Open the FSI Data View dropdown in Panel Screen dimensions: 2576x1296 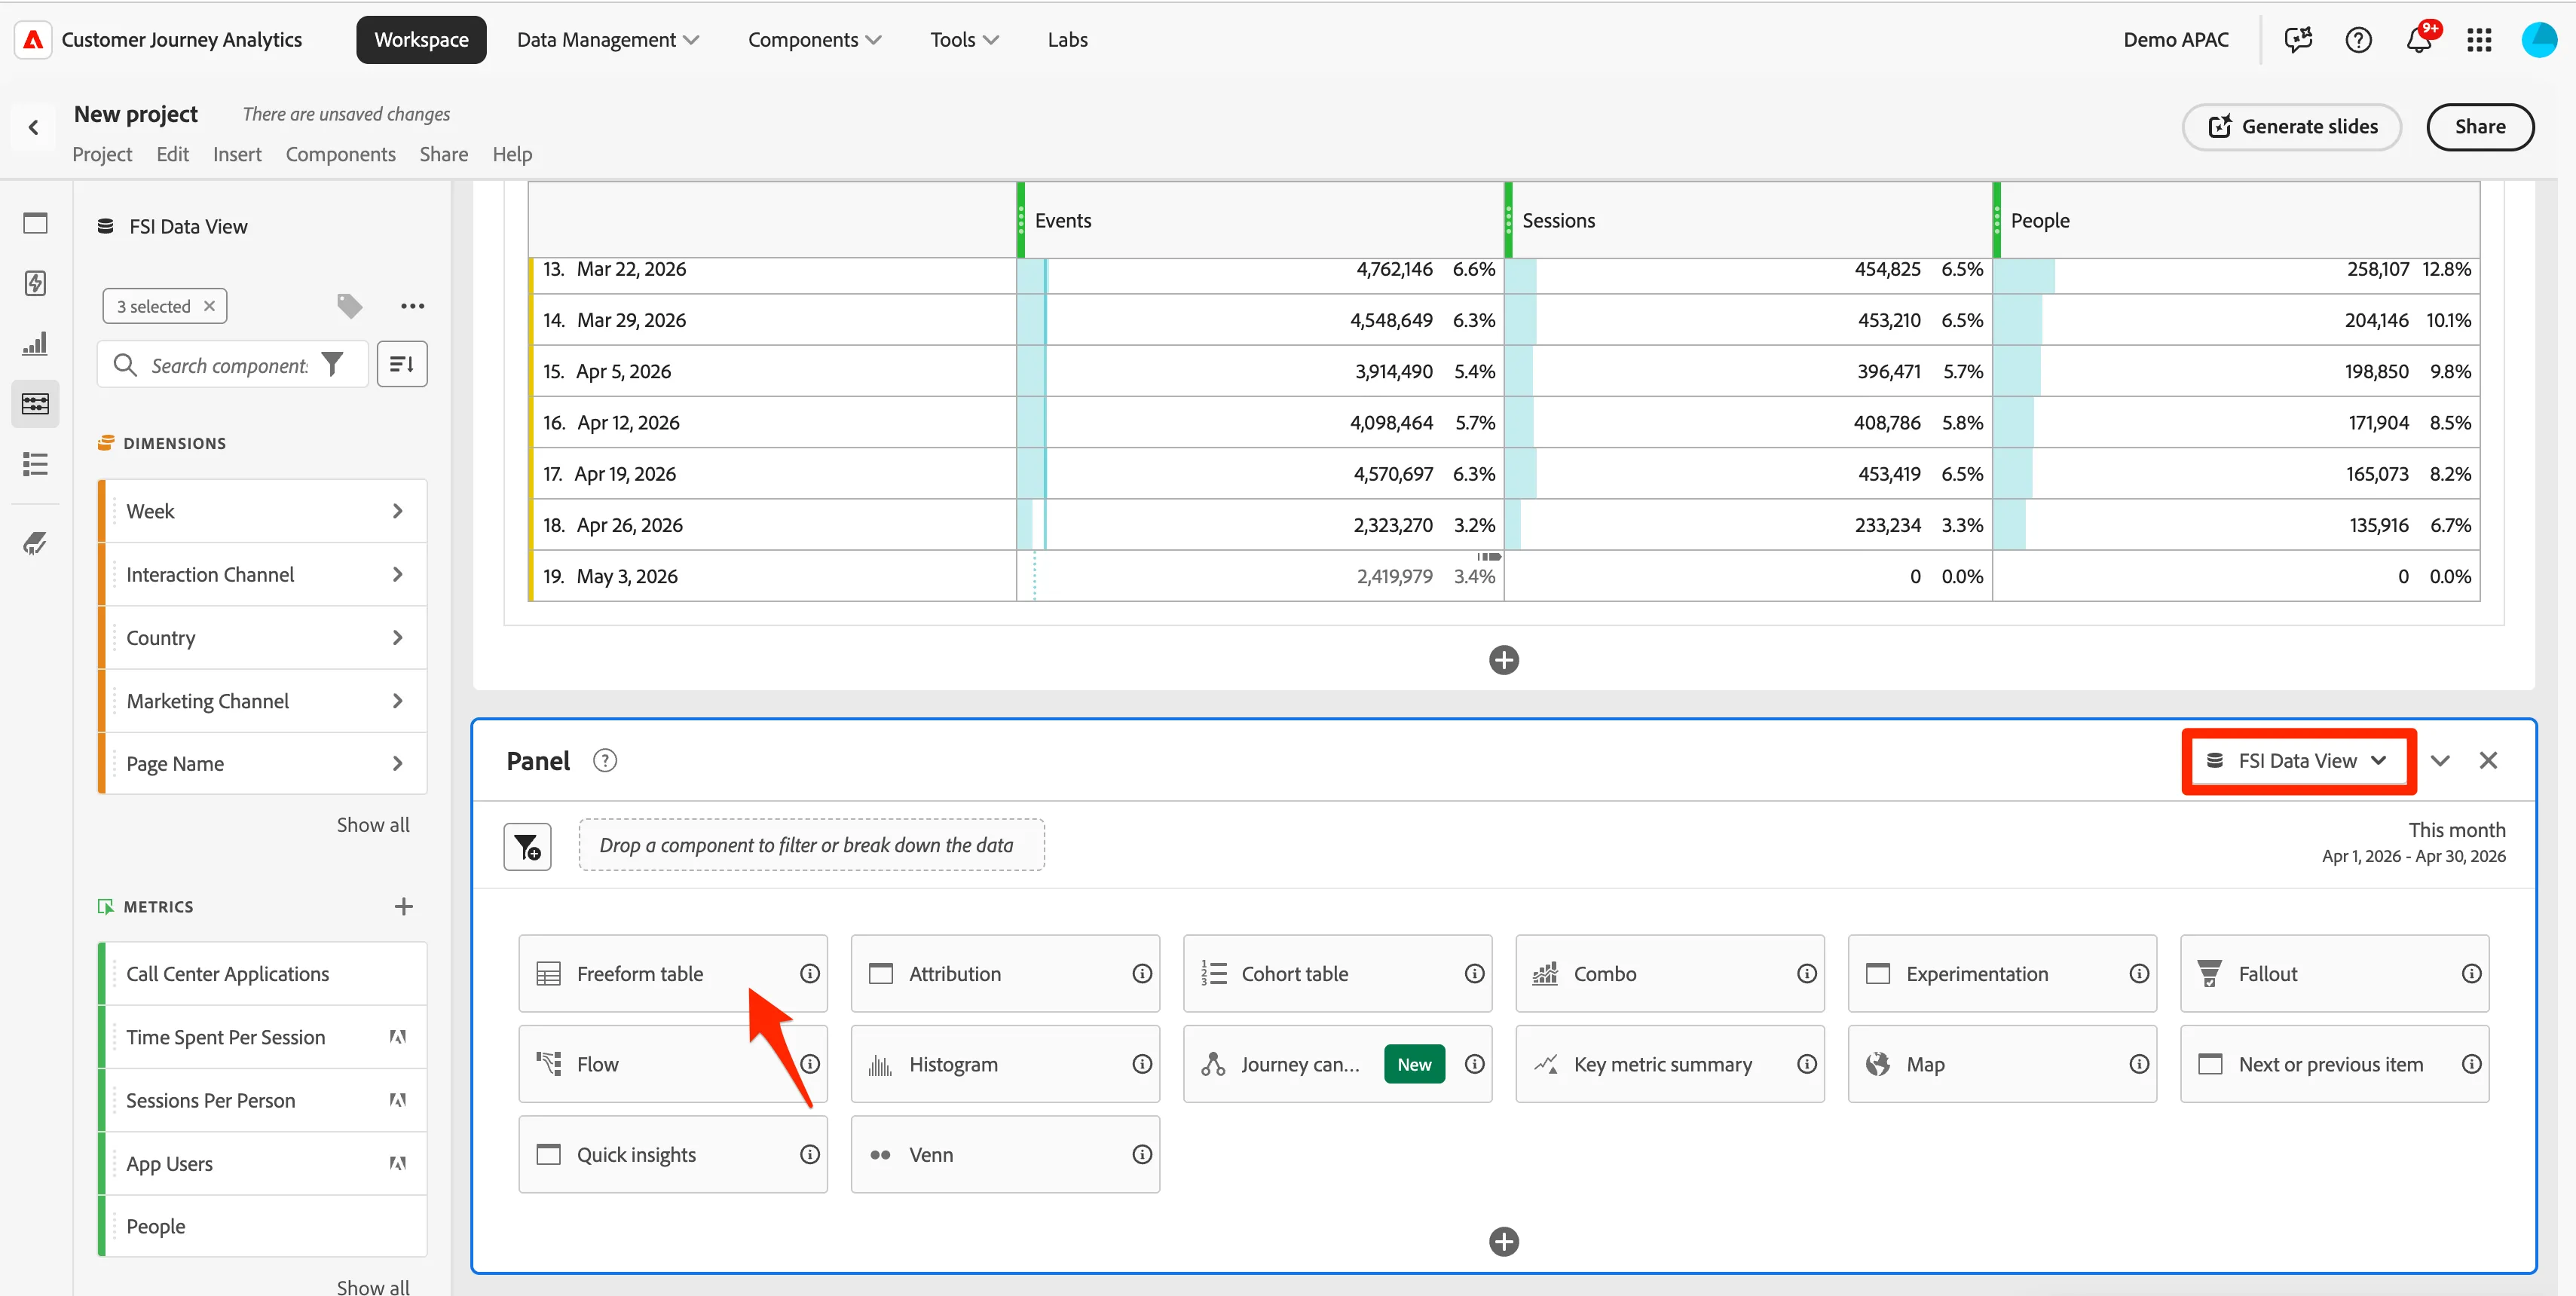(2297, 761)
